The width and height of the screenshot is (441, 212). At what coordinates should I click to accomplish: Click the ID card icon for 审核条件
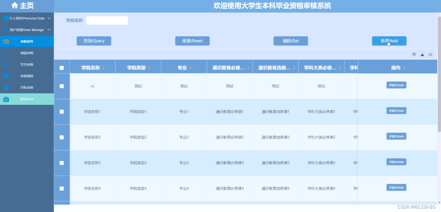(6, 42)
